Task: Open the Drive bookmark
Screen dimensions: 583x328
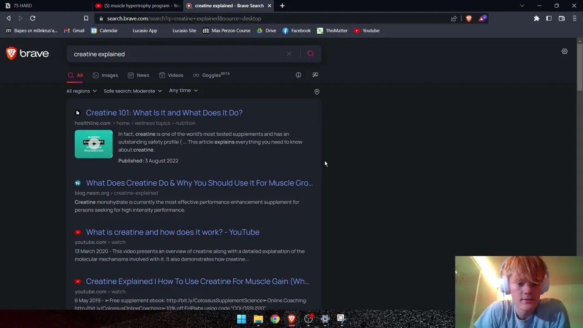Action: click(266, 31)
